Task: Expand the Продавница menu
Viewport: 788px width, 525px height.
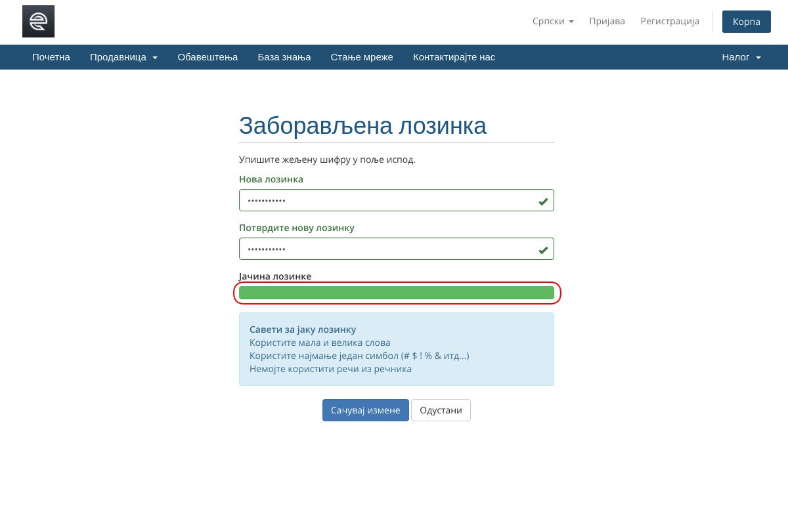Action: [123, 57]
